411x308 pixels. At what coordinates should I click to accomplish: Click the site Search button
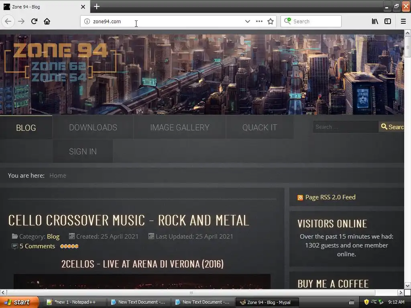(391, 127)
